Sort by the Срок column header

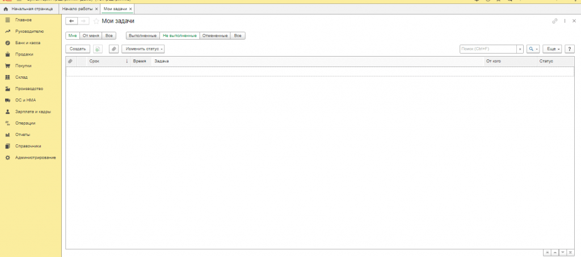[108, 61]
